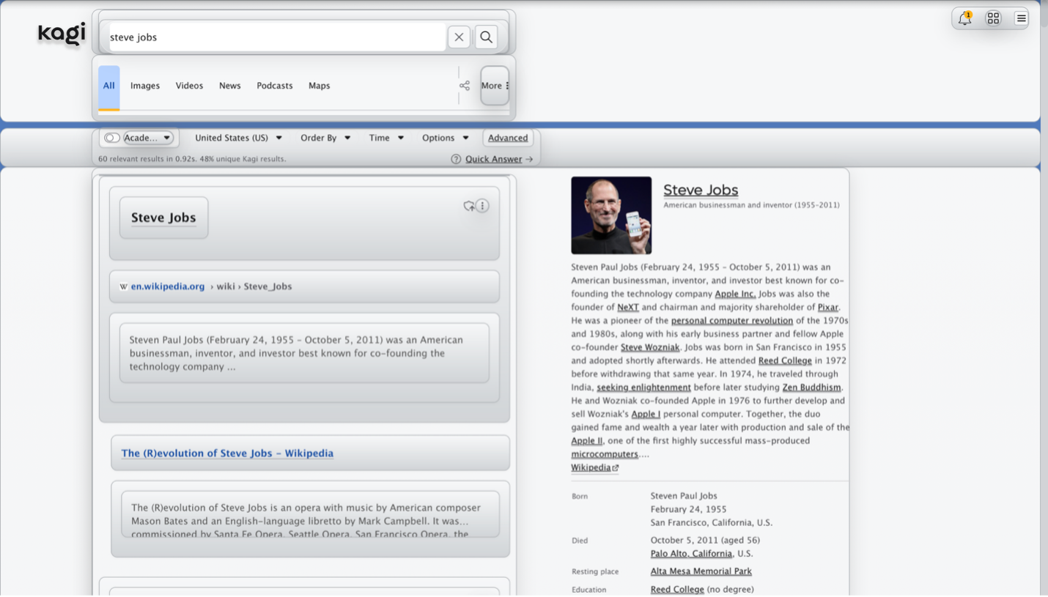Open the hamburger menu icon
This screenshot has width=1048, height=597.
pyautogui.click(x=1021, y=18)
